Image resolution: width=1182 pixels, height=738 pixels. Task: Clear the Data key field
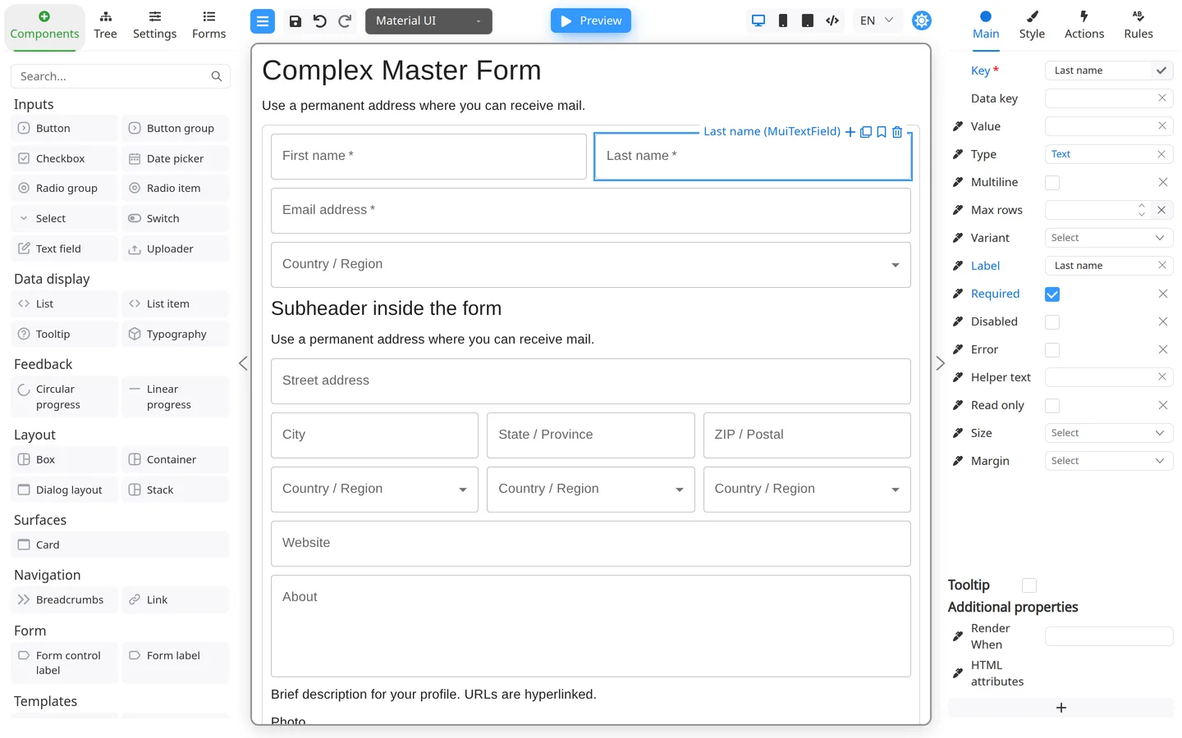click(1162, 98)
